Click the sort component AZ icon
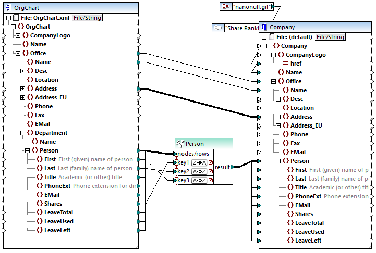Screen dimensions: 376x253 (x=180, y=144)
